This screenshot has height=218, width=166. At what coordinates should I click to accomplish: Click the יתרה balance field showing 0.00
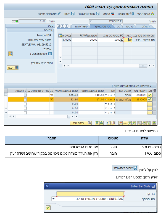click(32, 21)
